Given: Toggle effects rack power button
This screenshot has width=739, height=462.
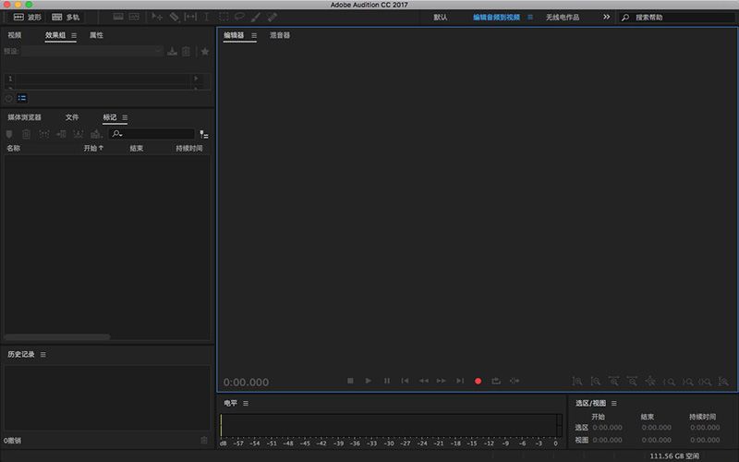Looking at the screenshot, I should click(8, 98).
